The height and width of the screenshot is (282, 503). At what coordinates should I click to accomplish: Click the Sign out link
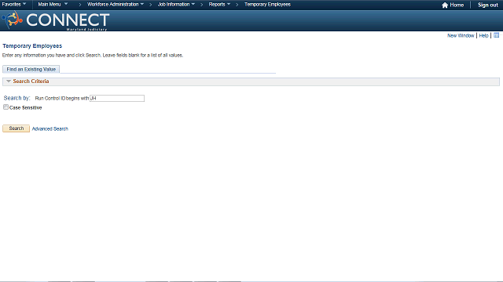[487, 5]
